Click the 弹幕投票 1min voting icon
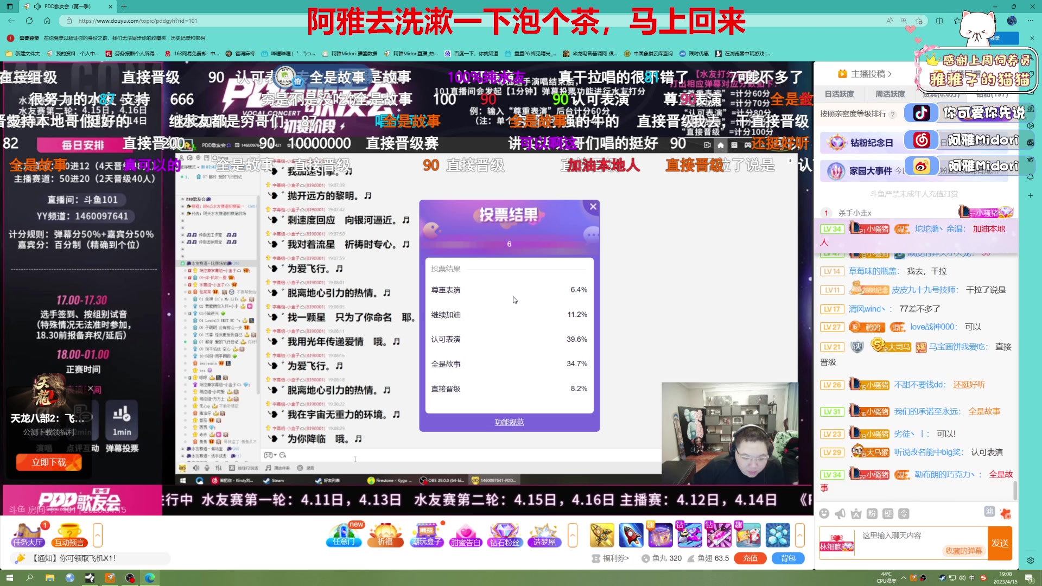This screenshot has height=586, width=1042. (122, 421)
